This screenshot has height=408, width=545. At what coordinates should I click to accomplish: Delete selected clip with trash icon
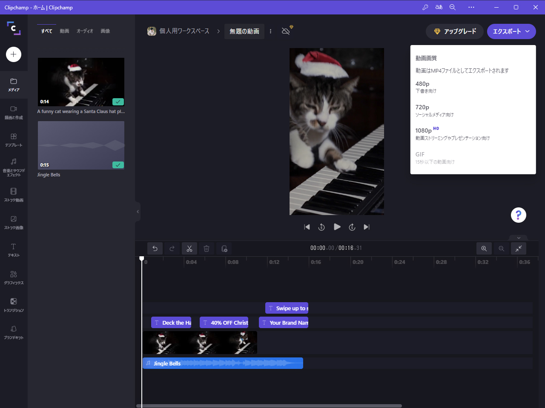click(207, 249)
